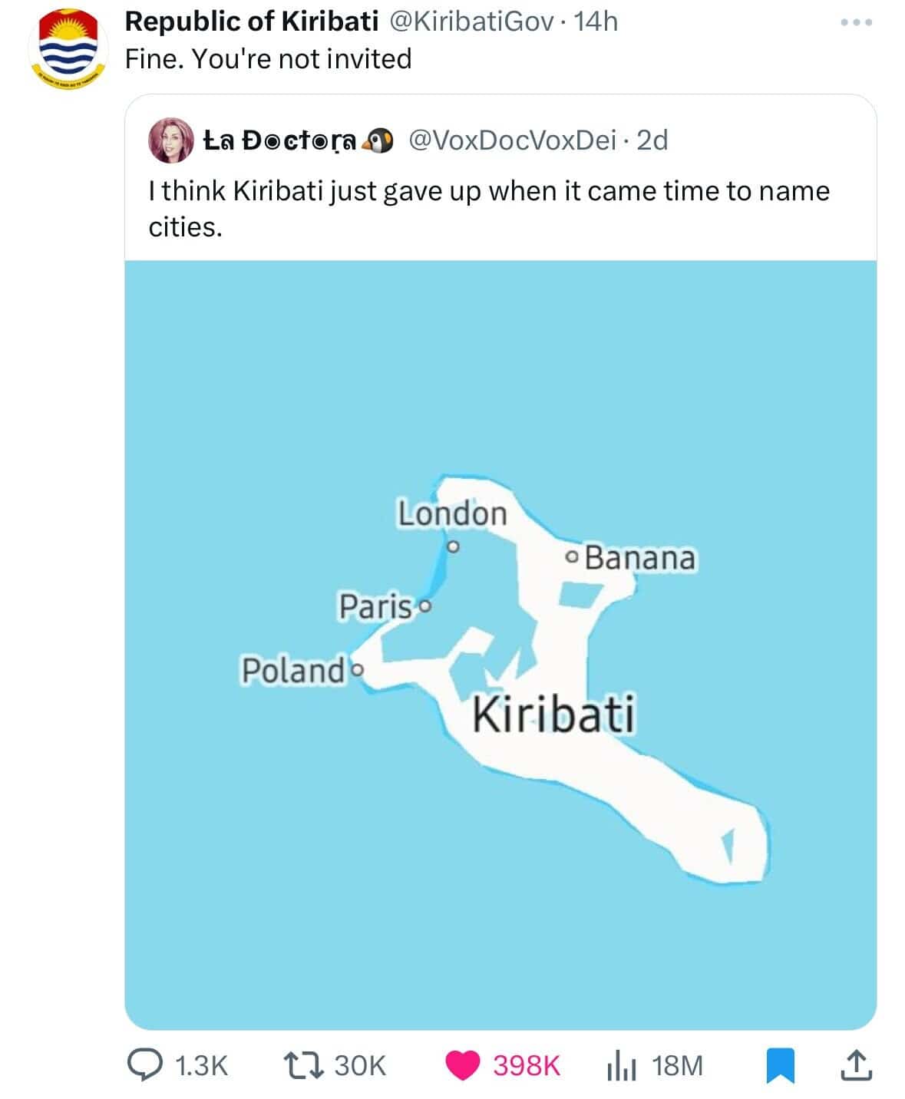The height and width of the screenshot is (1099, 905).
Task: Click the 18M views count
Action: 676,1065
